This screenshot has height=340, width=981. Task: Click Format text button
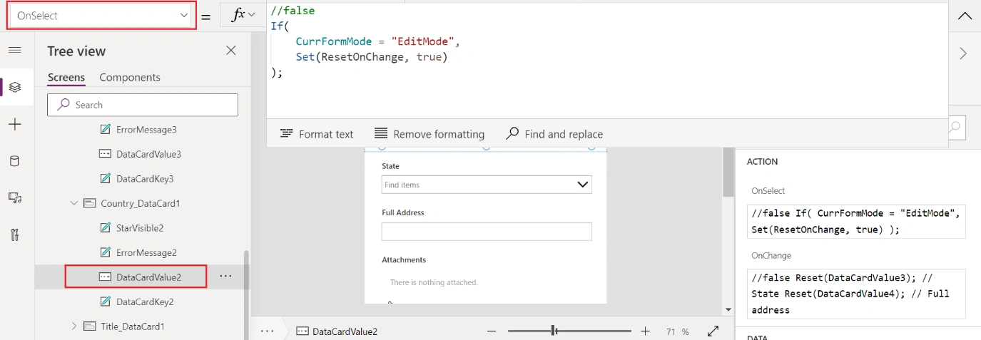pos(317,134)
